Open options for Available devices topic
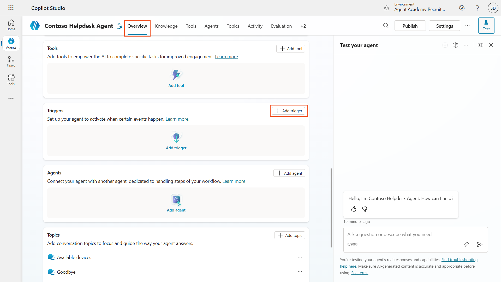501x282 pixels. (x=300, y=257)
